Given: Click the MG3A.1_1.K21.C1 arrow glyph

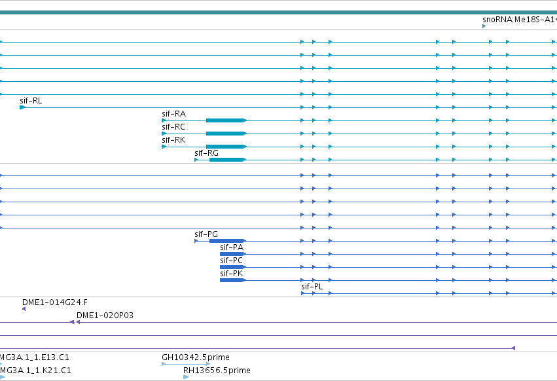Looking at the screenshot, I should 2,377.
